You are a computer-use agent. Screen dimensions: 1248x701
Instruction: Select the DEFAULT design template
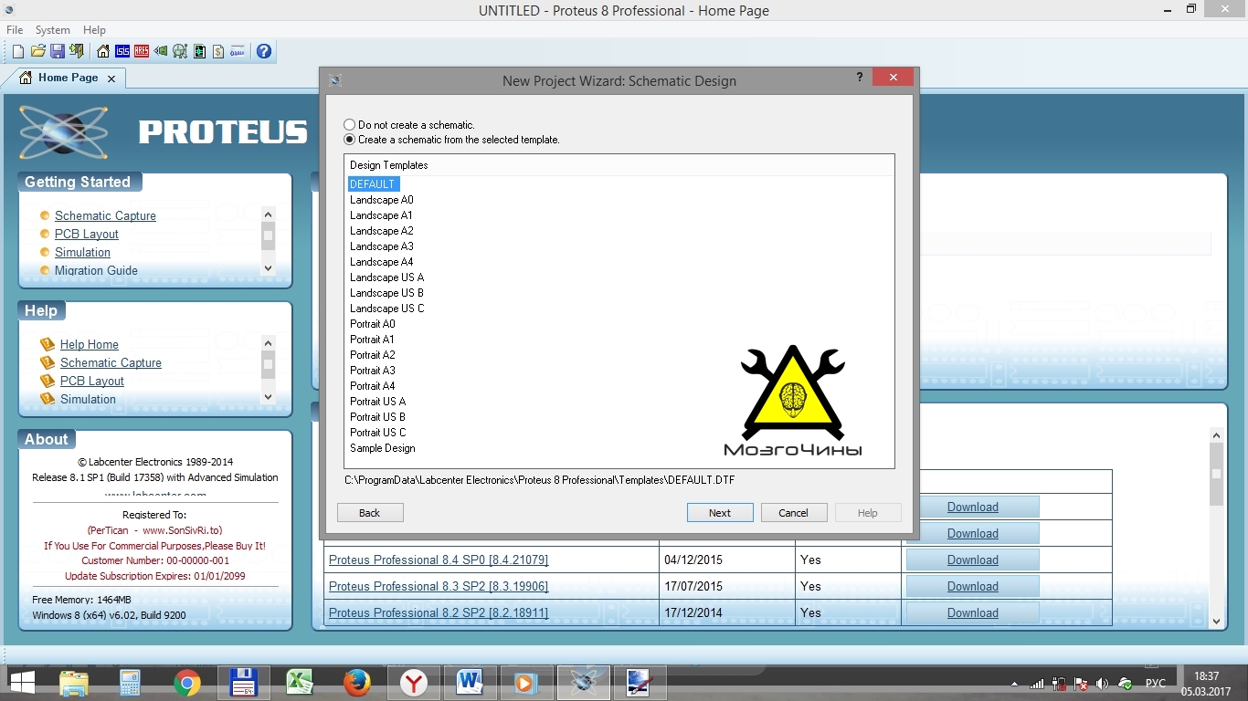373,184
